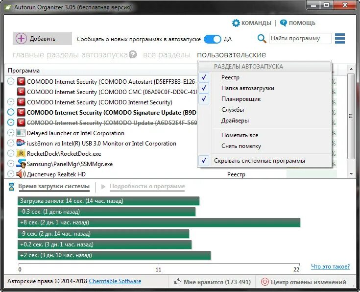Click the RocketDock program icon

[x=21, y=153]
